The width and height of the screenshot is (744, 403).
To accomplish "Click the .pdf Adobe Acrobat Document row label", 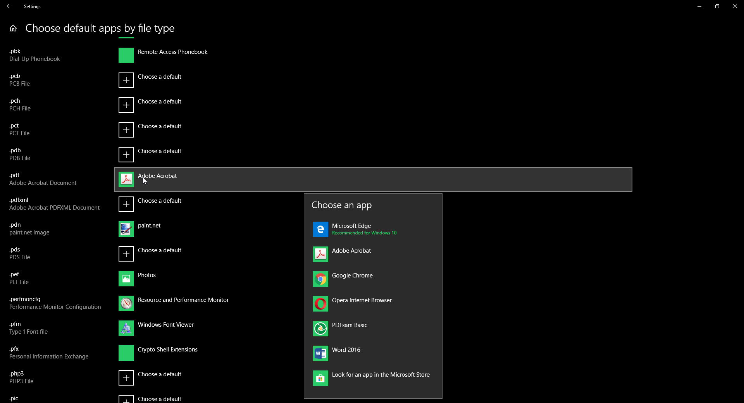I will click(x=43, y=179).
